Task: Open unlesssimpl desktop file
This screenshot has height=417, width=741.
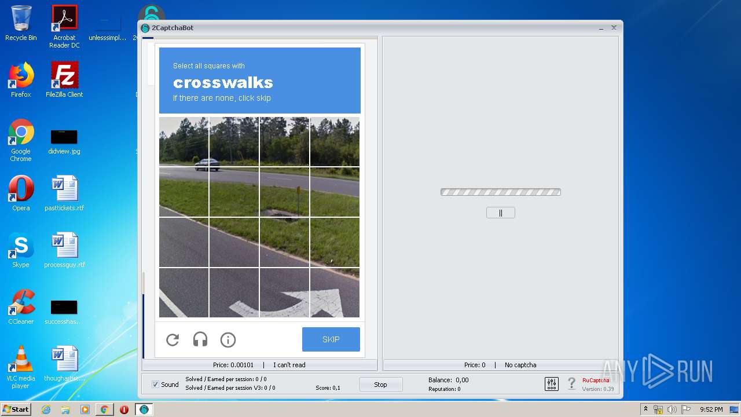Action: pyautogui.click(x=108, y=29)
